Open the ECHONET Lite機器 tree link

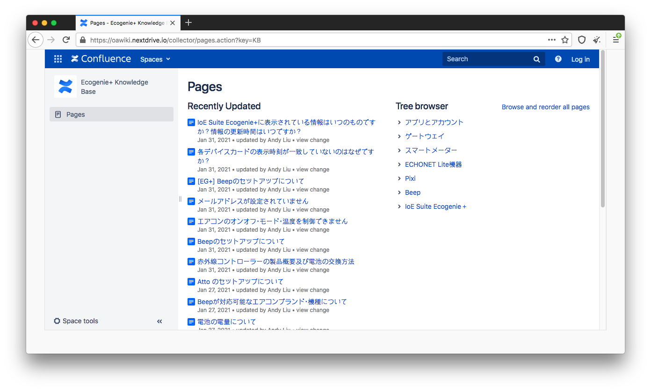pyautogui.click(x=434, y=164)
